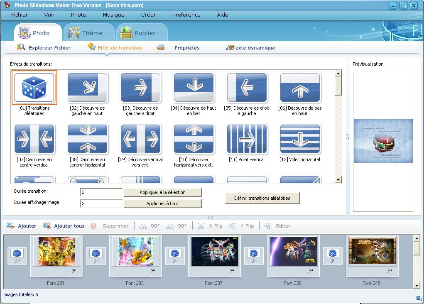Choose Découverte de gauche à droit transition
Screen dimensions: 424x304
[x=141, y=88]
